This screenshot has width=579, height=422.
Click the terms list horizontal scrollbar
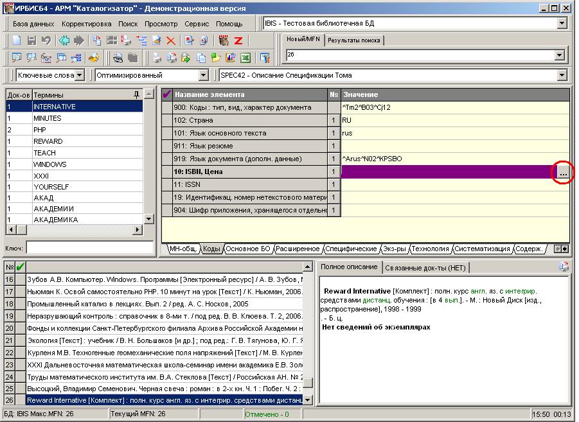[x=77, y=230]
